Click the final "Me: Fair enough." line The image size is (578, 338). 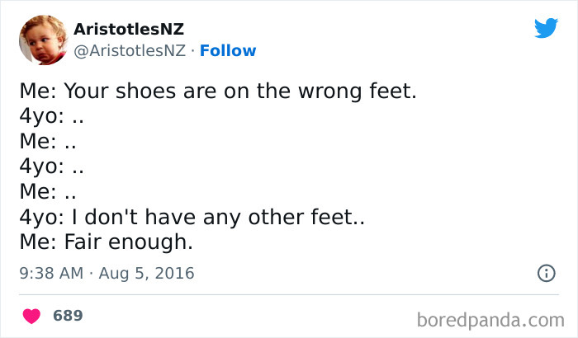(x=106, y=243)
